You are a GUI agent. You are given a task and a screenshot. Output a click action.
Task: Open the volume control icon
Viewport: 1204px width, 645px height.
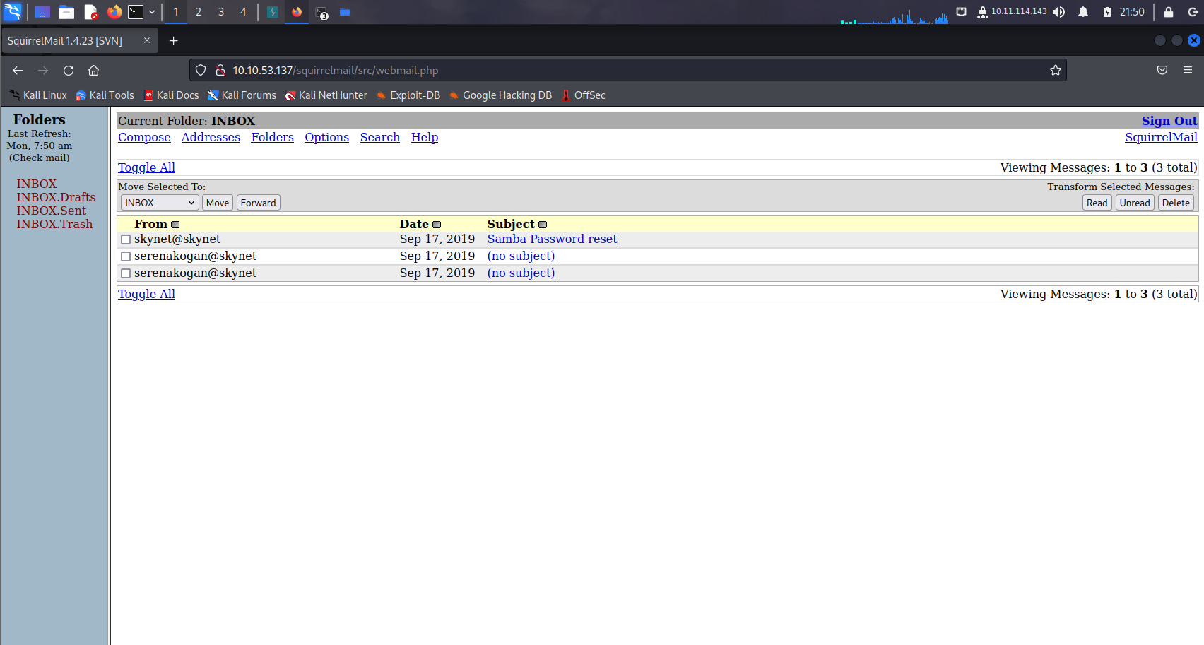[x=1058, y=12]
